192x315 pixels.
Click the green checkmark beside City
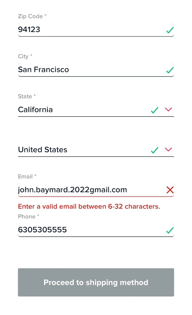(x=170, y=70)
